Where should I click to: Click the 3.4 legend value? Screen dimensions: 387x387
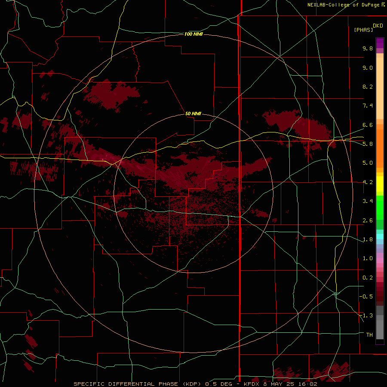click(x=368, y=201)
